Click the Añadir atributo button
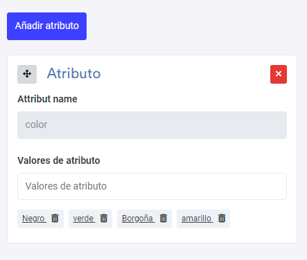Image resolution: width=307 pixels, height=260 pixels. tap(46, 26)
